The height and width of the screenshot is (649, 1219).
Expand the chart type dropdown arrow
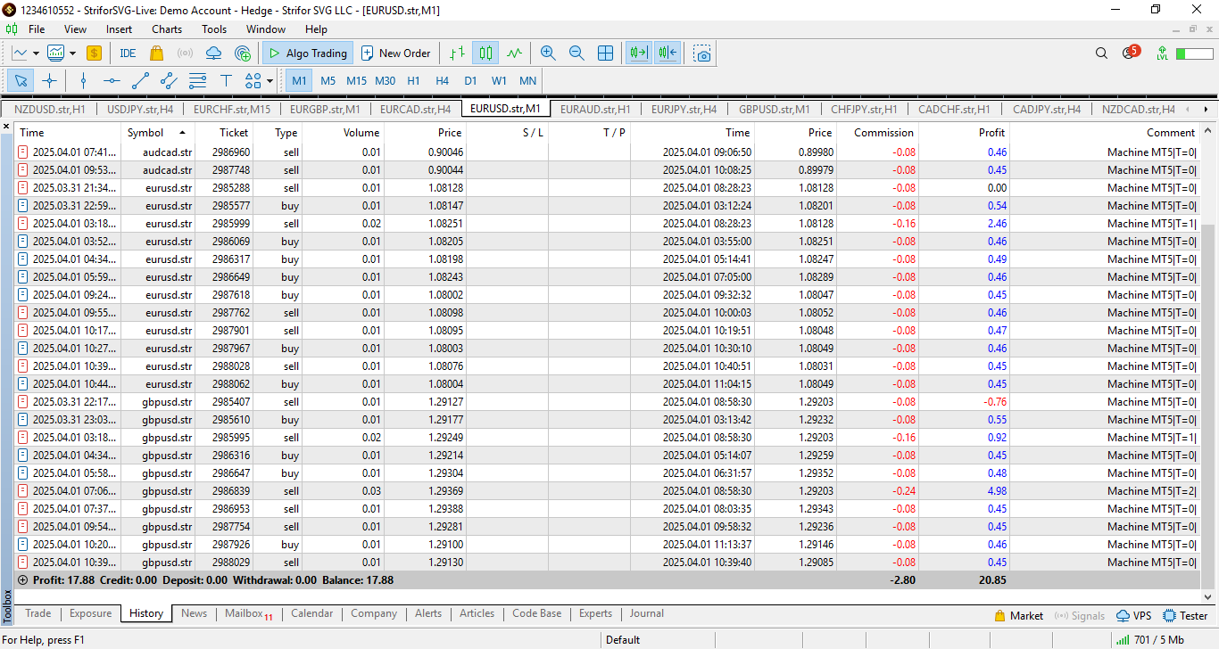pos(36,53)
